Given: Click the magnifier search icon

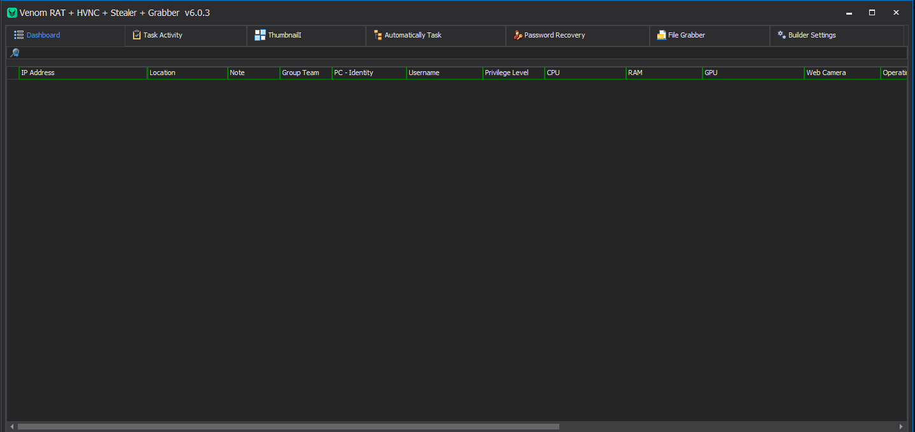Looking at the screenshot, I should pos(14,53).
